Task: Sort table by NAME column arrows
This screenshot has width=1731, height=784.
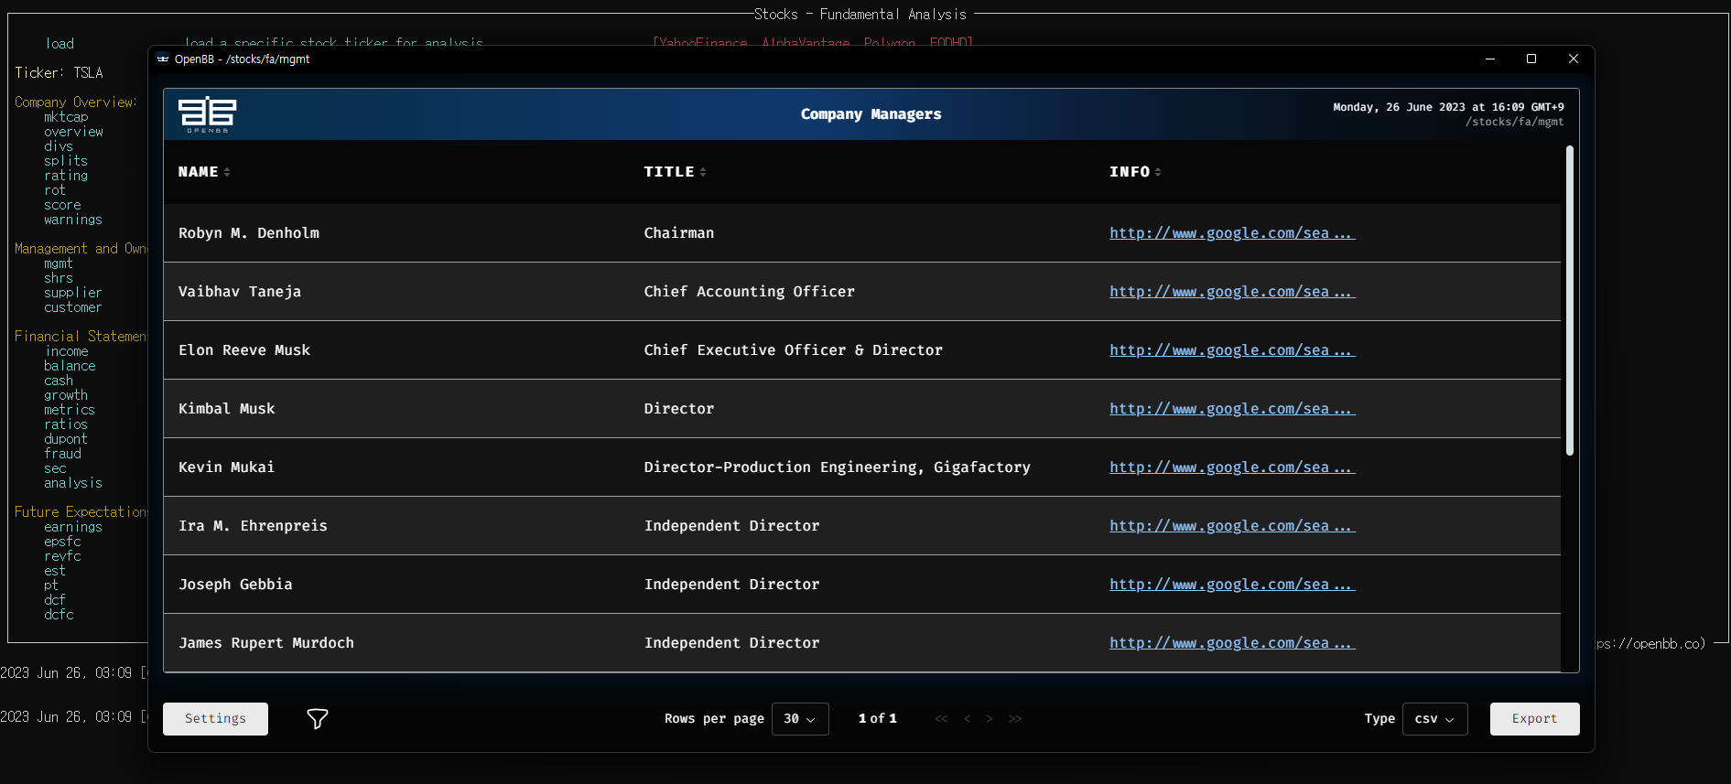Action: coord(227,172)
